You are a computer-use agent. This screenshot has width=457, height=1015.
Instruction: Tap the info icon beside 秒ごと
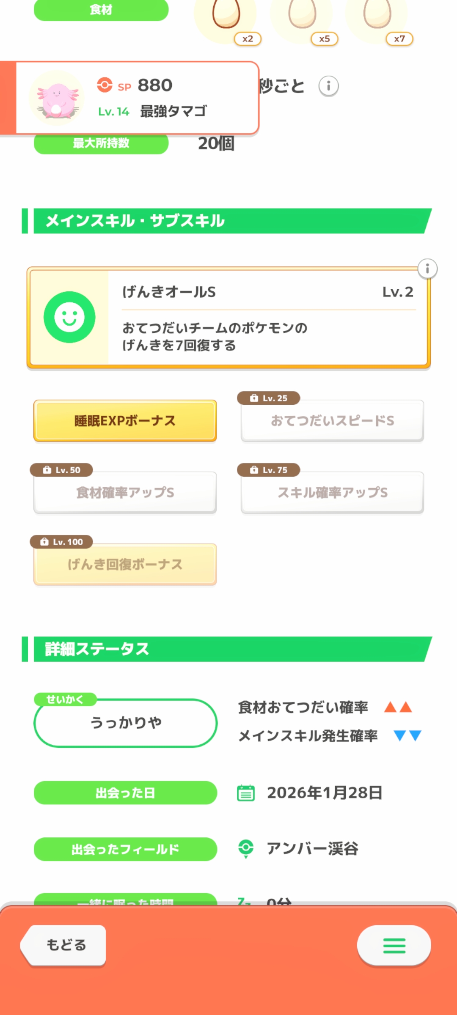[328, 86]
